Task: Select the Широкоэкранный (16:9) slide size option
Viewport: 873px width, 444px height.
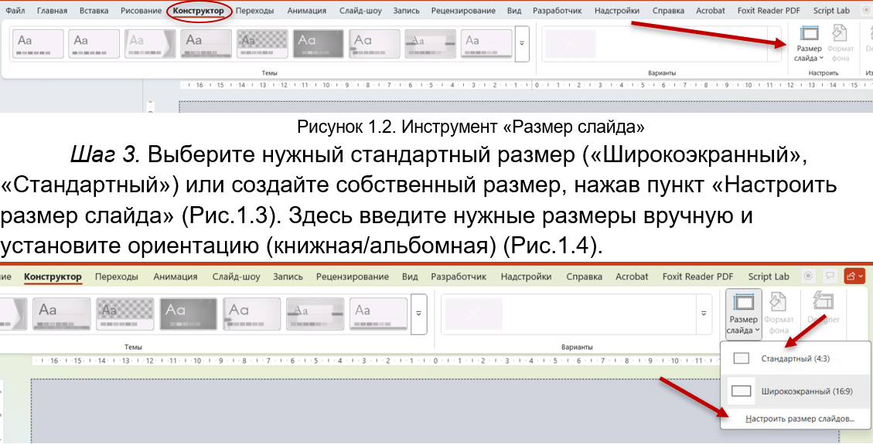Action: pyautogui.click(x=796, y=391)
